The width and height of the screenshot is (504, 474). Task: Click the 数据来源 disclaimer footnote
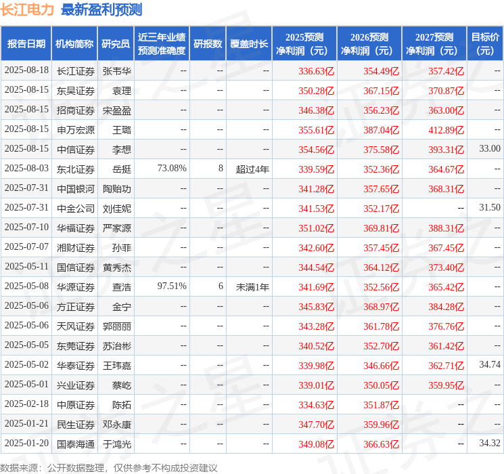click(x=109, y=468)
